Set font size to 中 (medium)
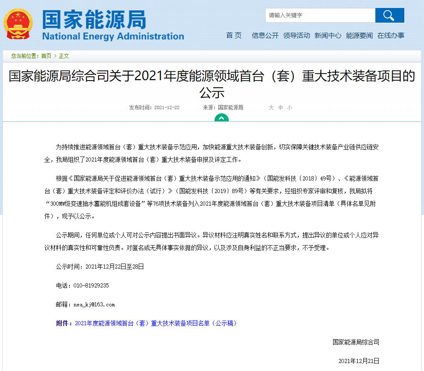This screenshot has height=371, width=424. tap(281, 107)
